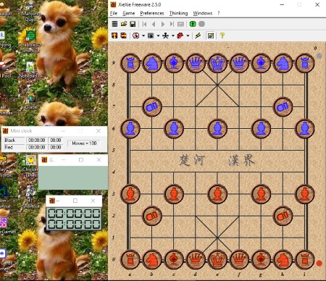The image size is (326, 281).
Task: Jump to the last move
Action: 172,24
